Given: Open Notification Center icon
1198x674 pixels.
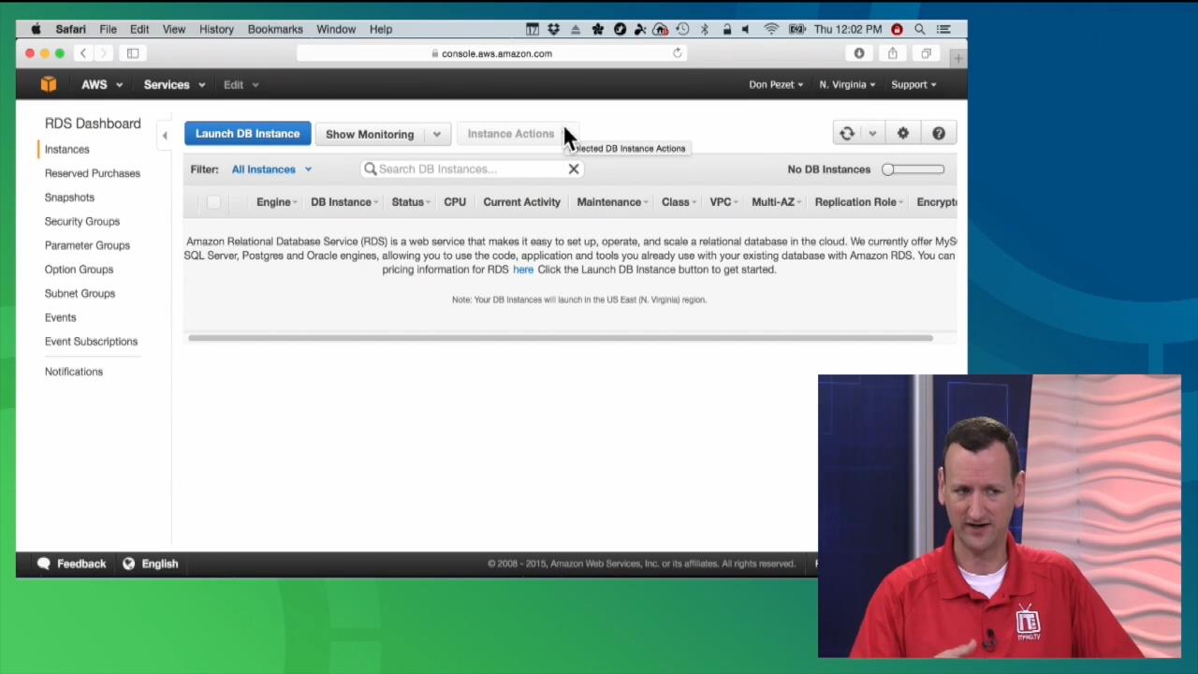Looking at the screenshot, I should click(x=943, y=29).
